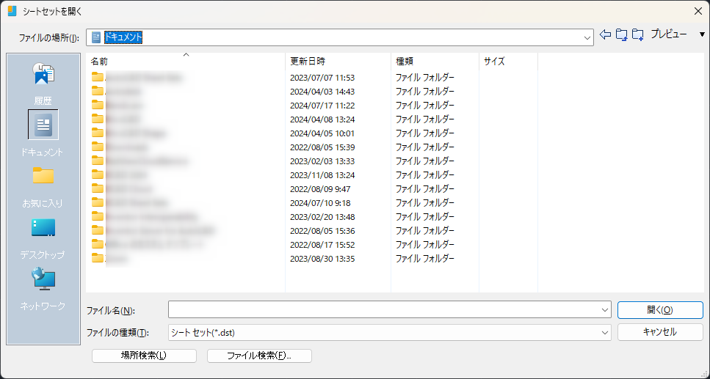
Task: Click the date 2023/07/07 11:53
Action: [322, 78]
